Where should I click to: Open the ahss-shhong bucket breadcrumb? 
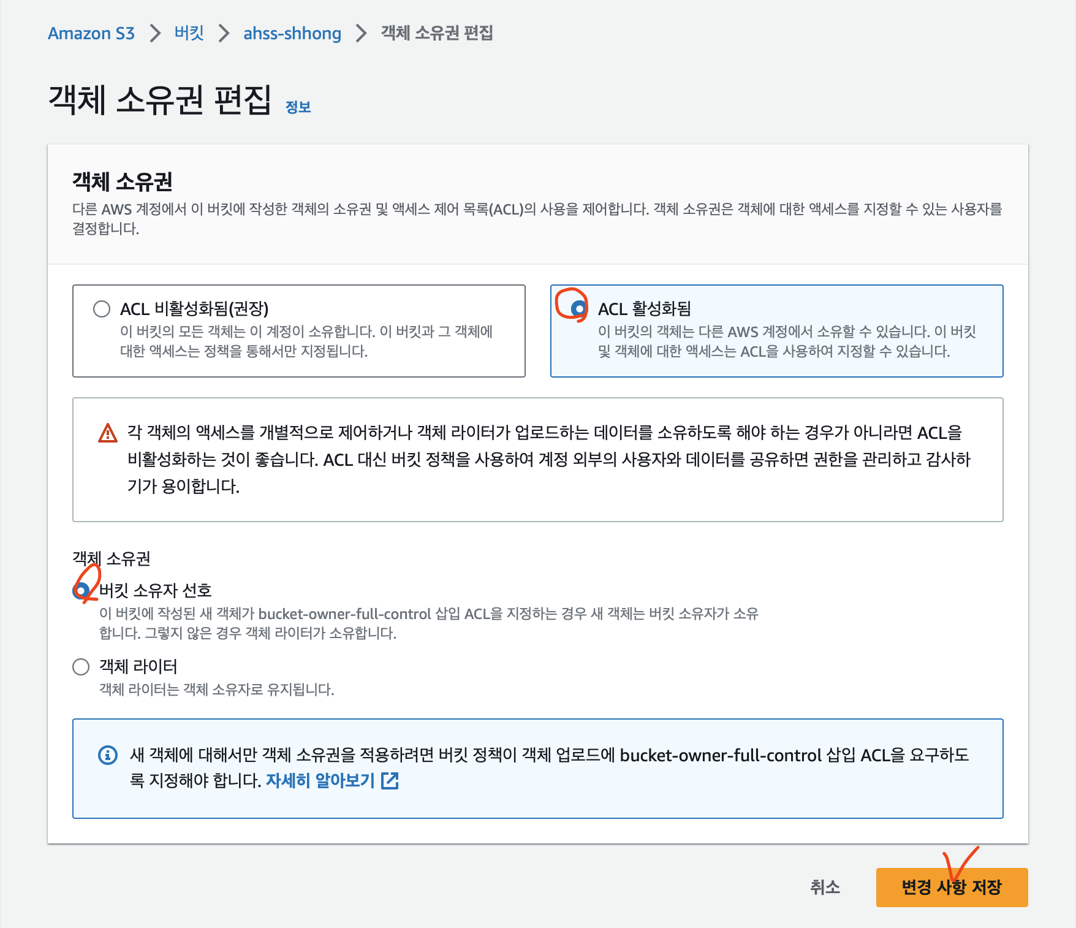pyautogui.click(x=292, y=33)
